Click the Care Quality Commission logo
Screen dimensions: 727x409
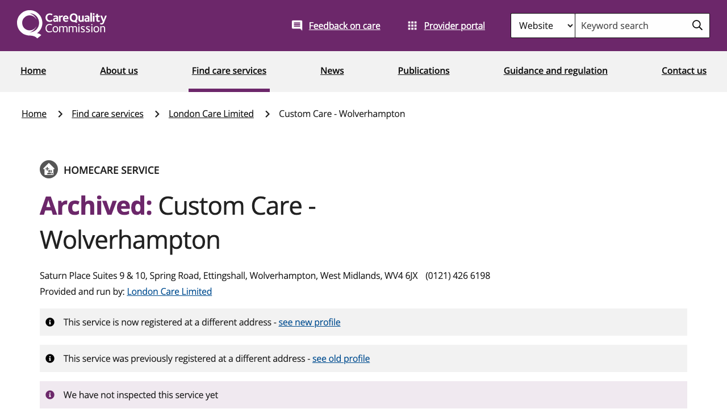(61, 24)
